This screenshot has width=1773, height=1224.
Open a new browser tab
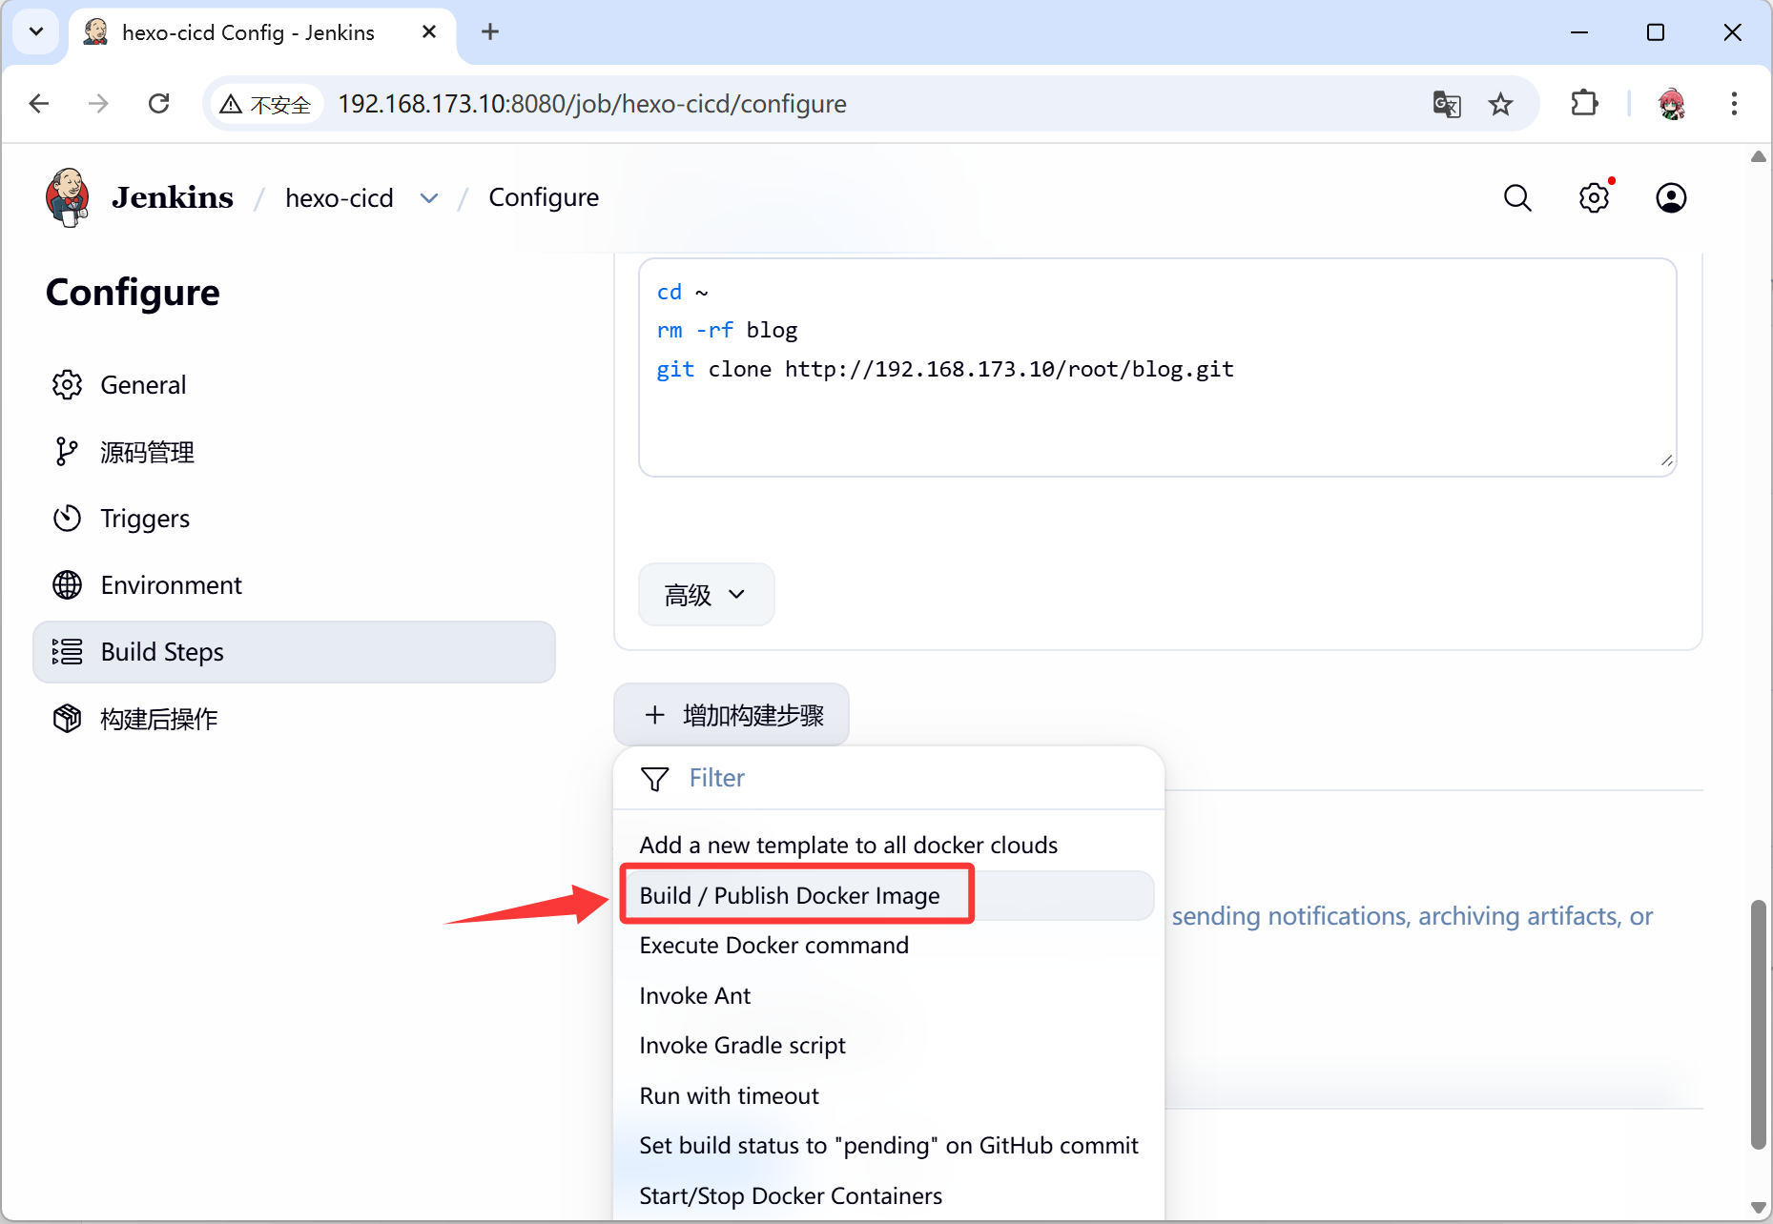(x=490, y=32)
